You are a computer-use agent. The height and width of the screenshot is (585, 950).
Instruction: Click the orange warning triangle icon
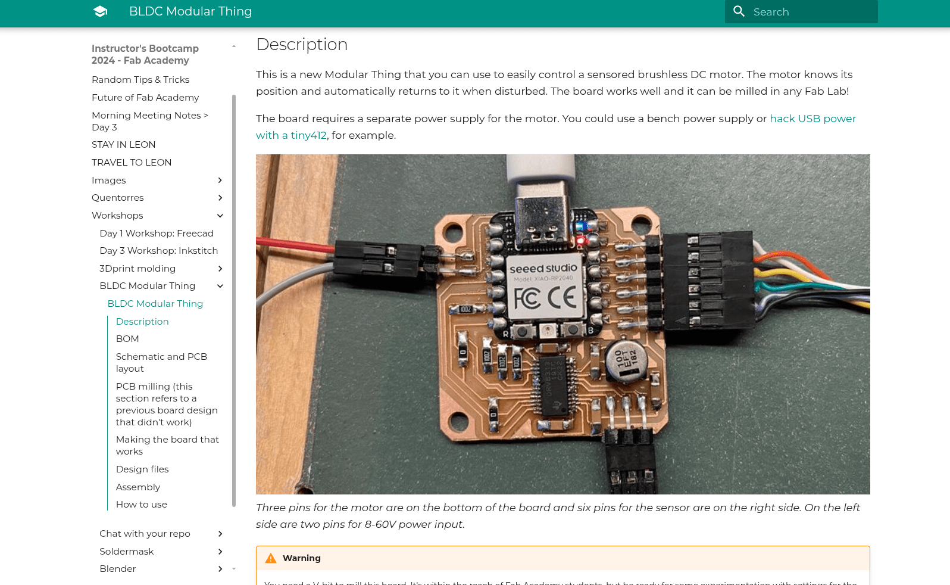271,558
